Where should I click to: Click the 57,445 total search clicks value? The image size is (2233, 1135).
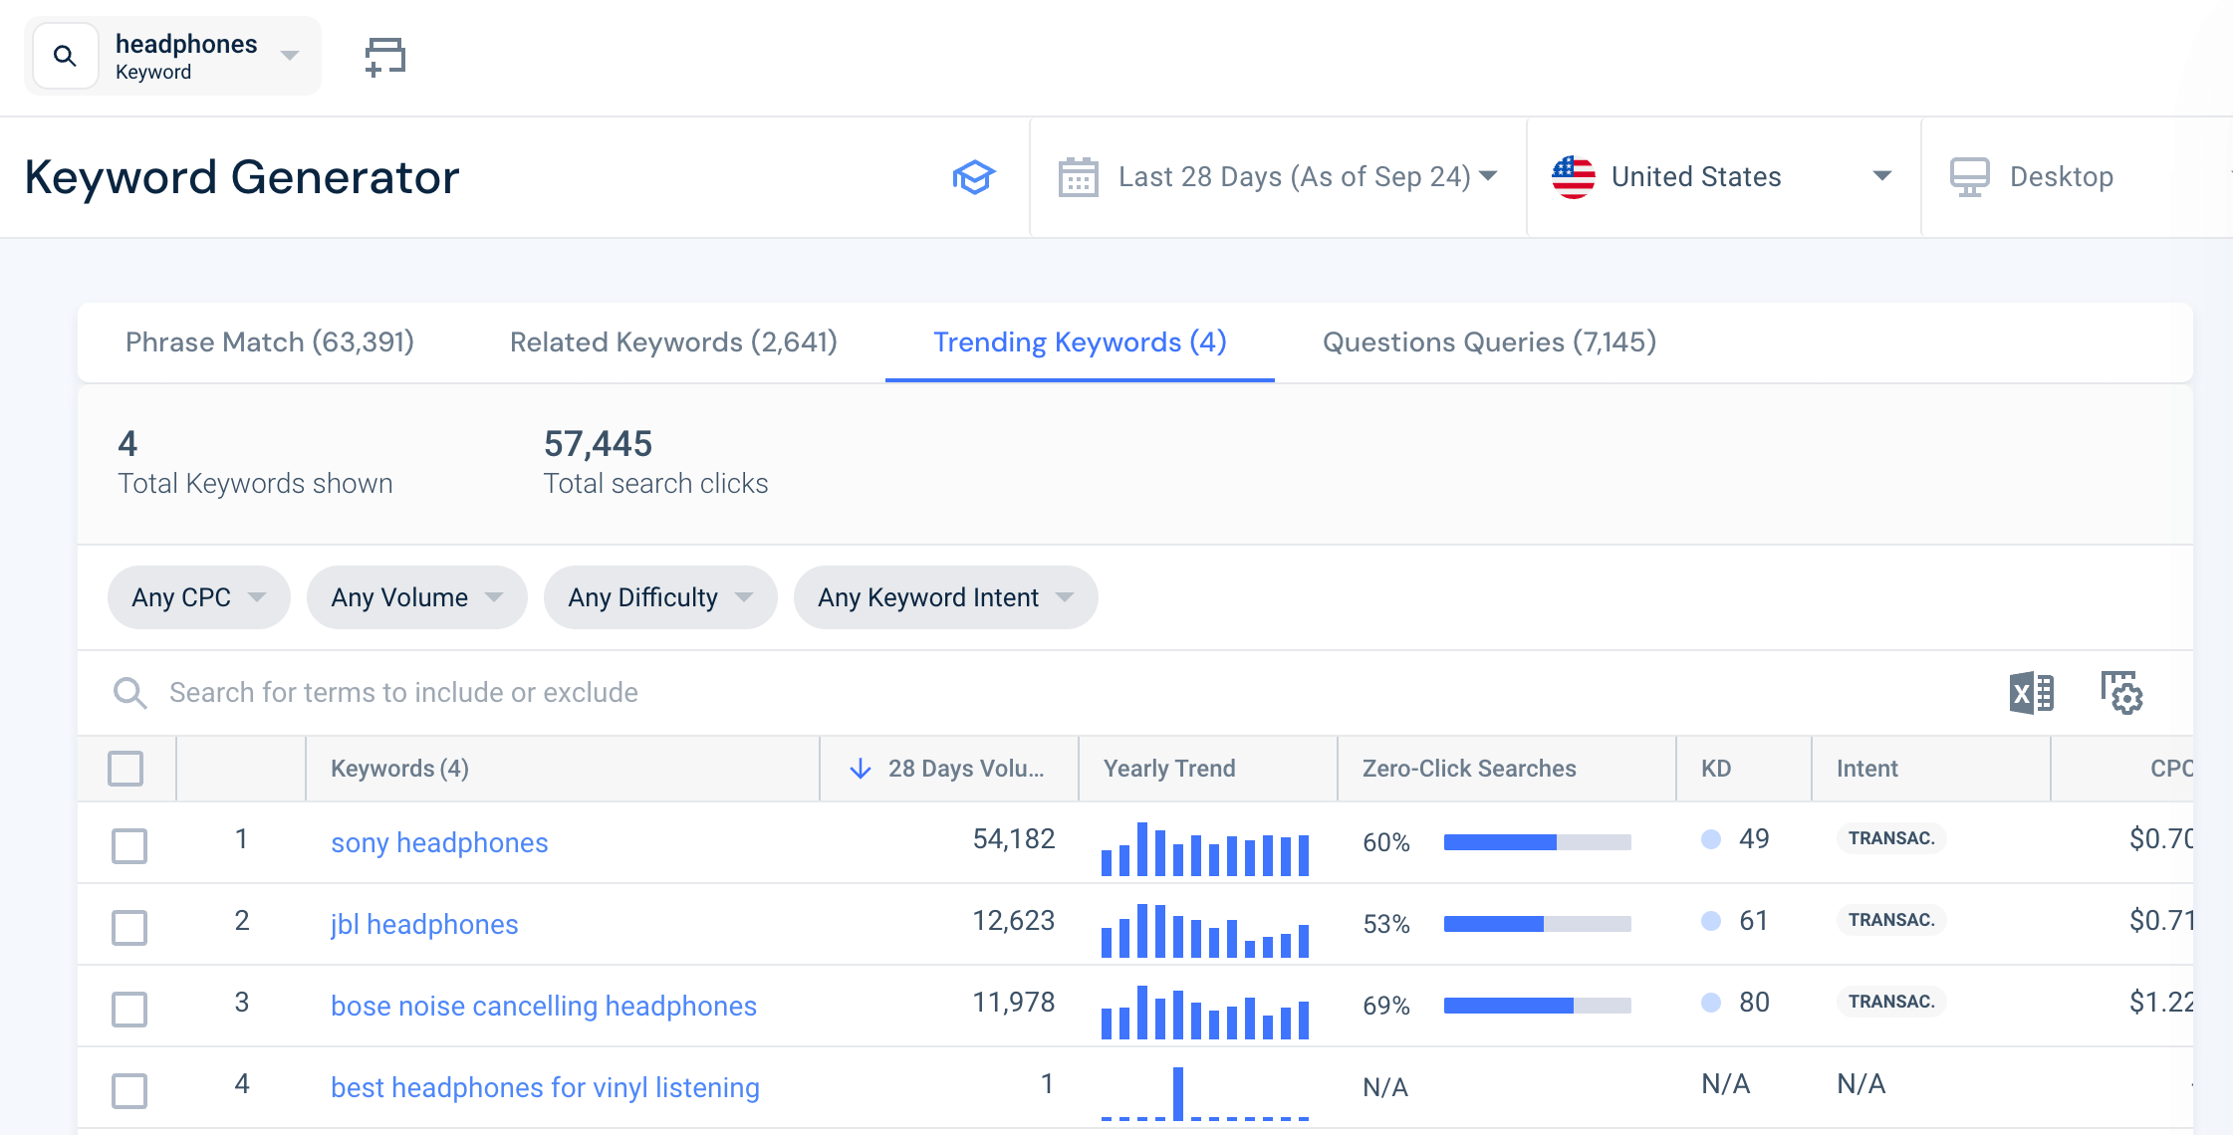pyautogui.click(x=598, y=444)
